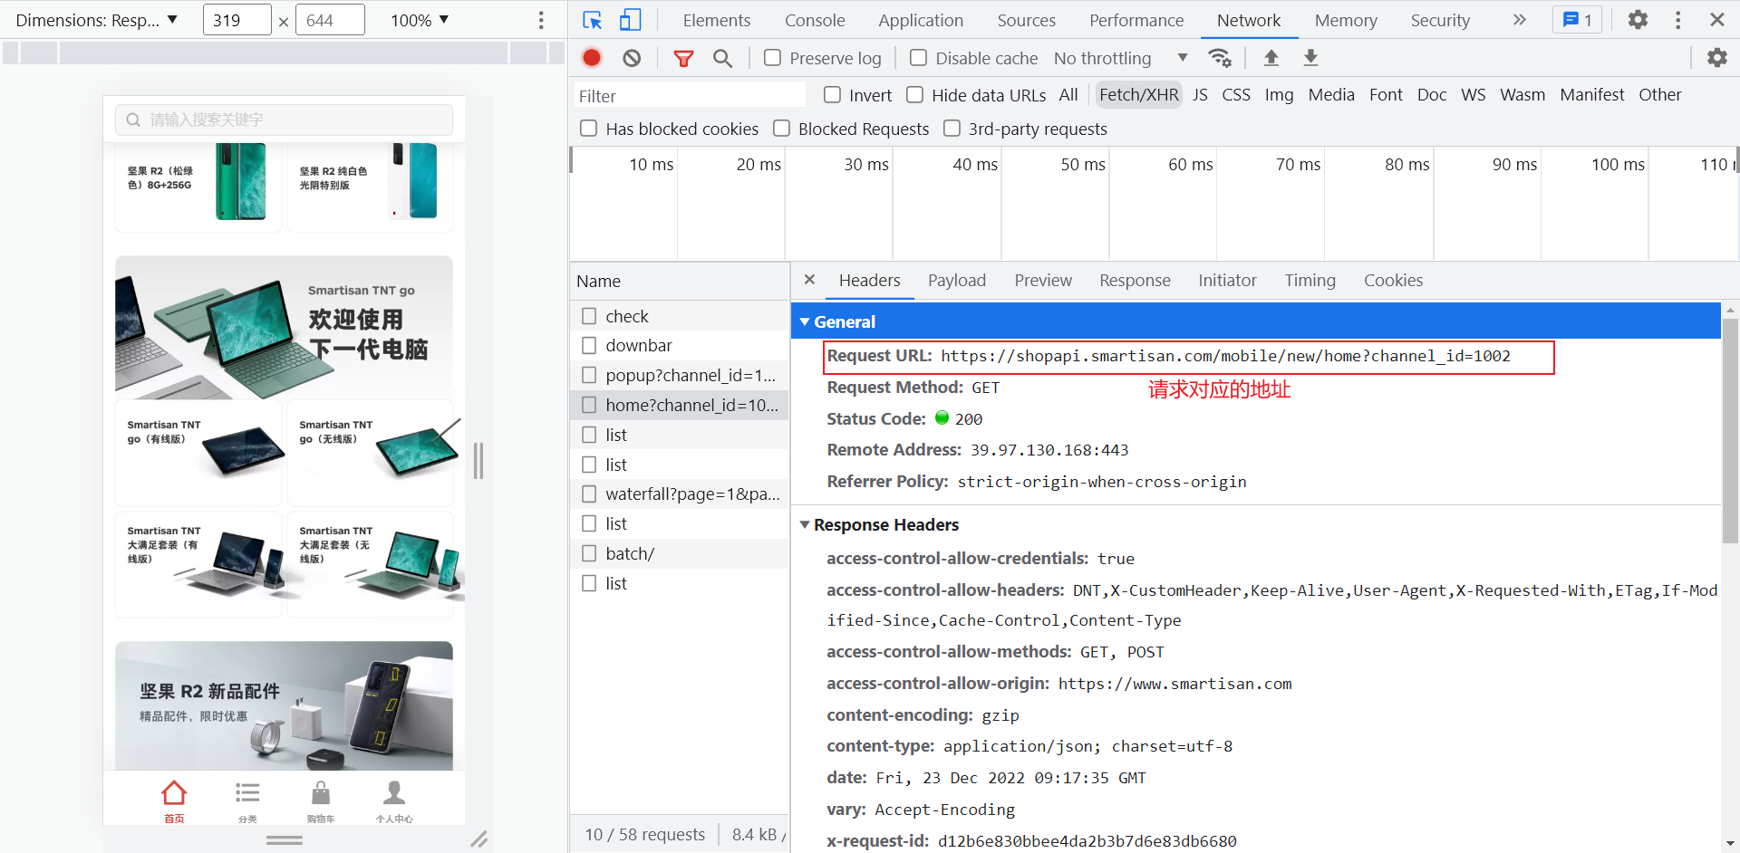The image size is (1740, 853).
Task: Click the viewport bottom resize handle
Action: tap(285, 840)
